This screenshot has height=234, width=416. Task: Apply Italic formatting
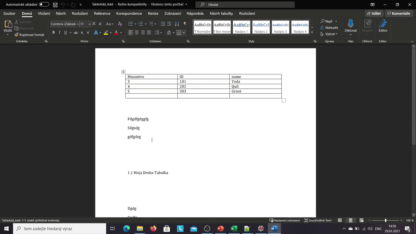click(x=59, y=32)
